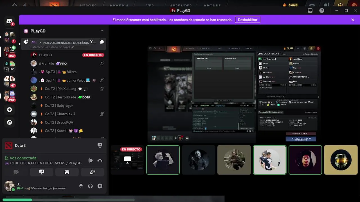The image size is (360, 202).
Task: Select voice user #Frankiie
Action: pyautogui.click(x=67, y=63)
